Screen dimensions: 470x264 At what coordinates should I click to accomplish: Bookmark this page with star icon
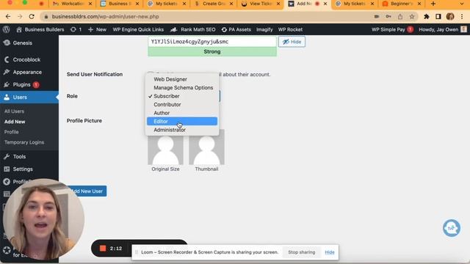(x=412, y=16)
